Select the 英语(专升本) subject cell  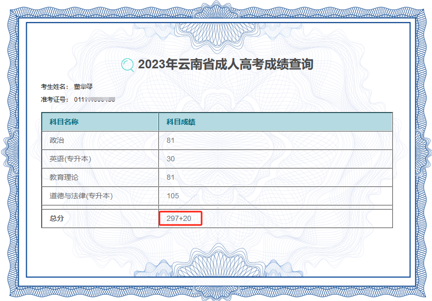click(70, 159)
